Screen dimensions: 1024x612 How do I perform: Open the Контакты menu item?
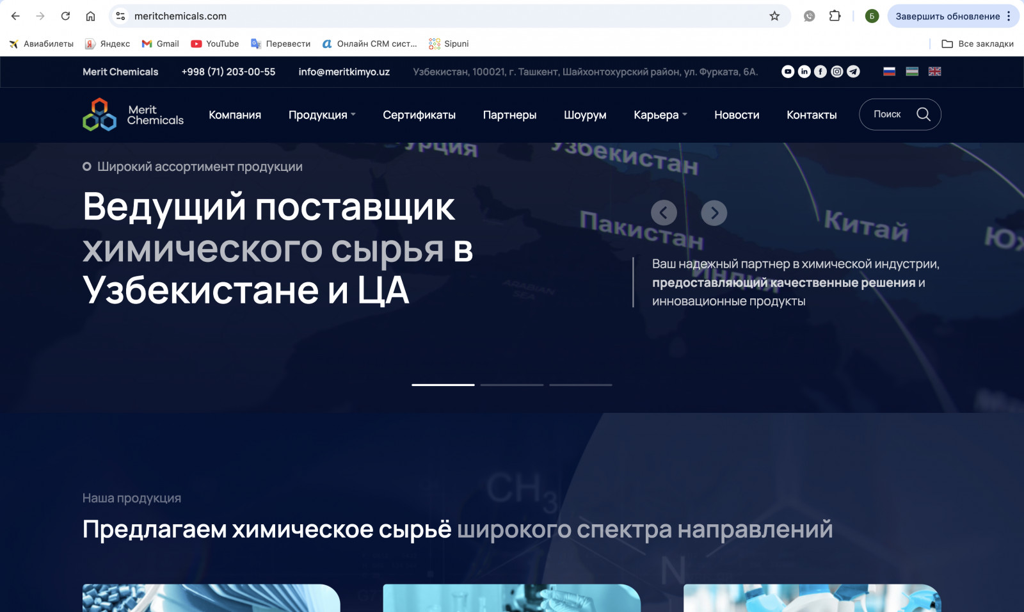coord(812,115)
